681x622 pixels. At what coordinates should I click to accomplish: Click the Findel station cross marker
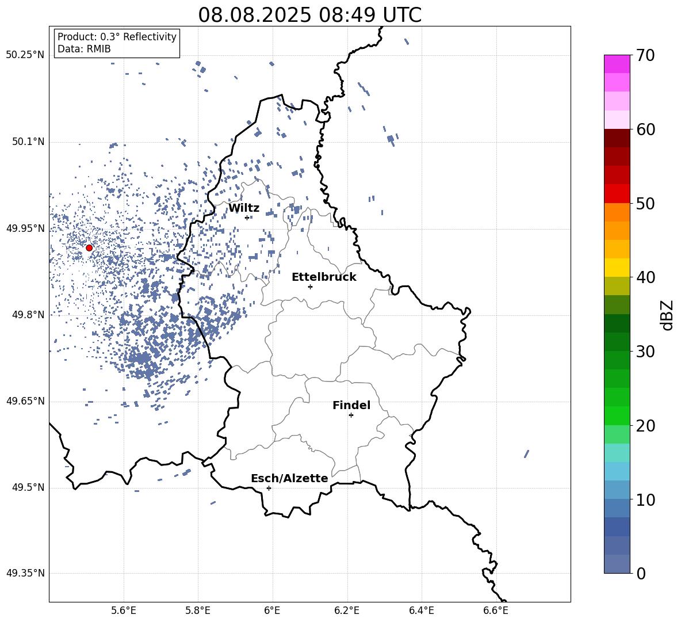point(351,415)
